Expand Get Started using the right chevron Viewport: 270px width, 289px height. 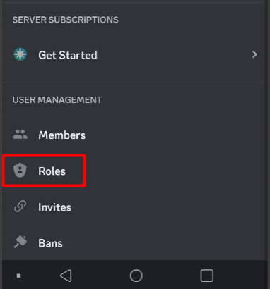pos(254,54)
